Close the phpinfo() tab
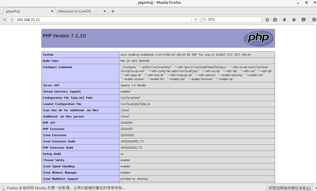The height and width of the screenshot is (191, 317). coord(52,11)
